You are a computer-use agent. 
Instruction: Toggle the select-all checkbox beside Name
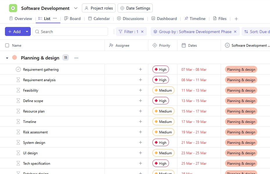(7, 46)
